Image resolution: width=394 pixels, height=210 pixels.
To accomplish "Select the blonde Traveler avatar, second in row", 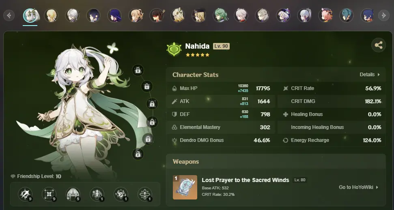I will [51, 15].
